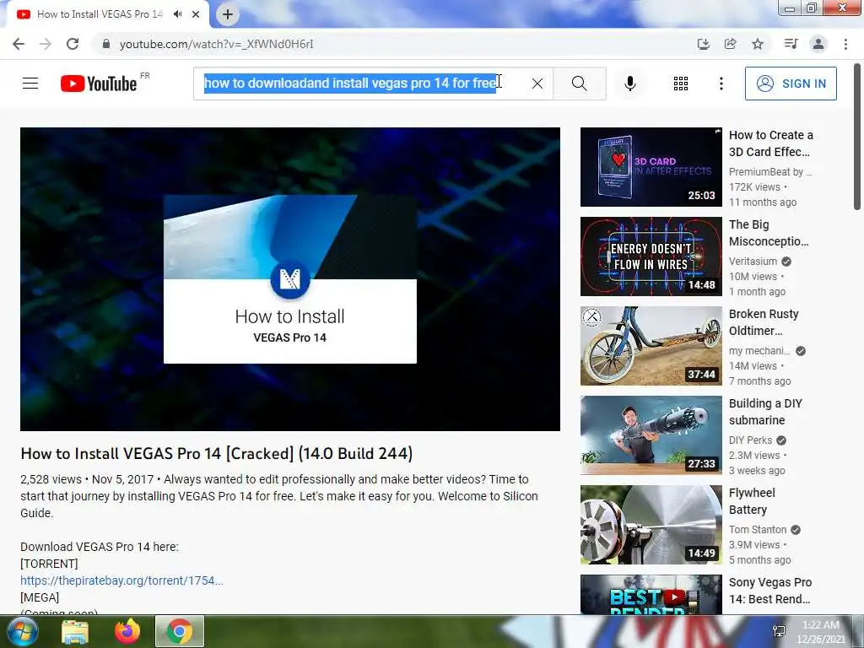Click the SIGN IN button

point(791,84)
